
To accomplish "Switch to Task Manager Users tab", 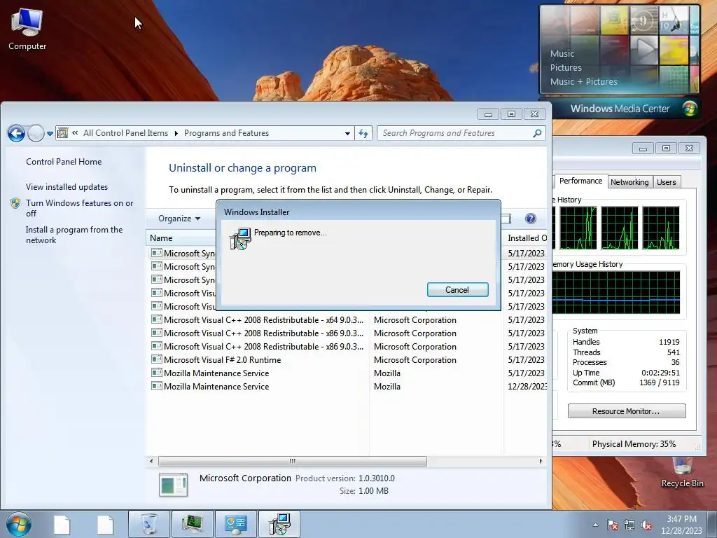I will (x=666, y=182).
